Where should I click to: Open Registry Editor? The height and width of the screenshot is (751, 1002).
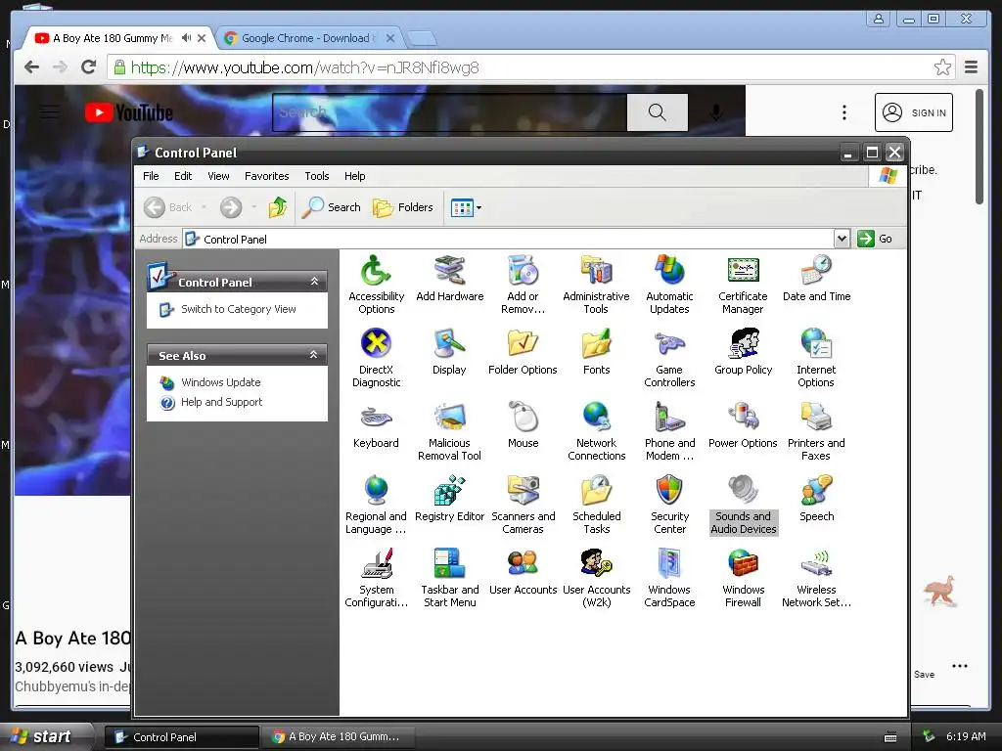coord(449,499)
